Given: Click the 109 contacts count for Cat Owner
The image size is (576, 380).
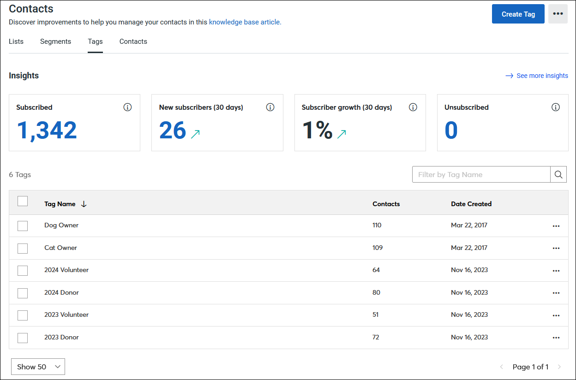Looking at the screenshot, I should coord(378,248).
